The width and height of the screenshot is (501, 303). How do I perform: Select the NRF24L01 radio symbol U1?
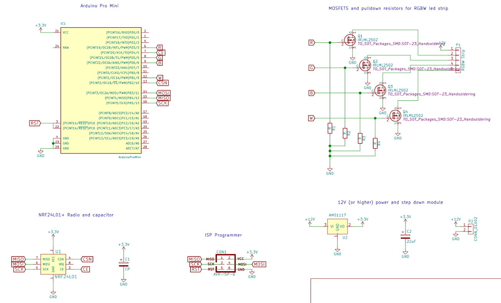[x=54, y=265]
